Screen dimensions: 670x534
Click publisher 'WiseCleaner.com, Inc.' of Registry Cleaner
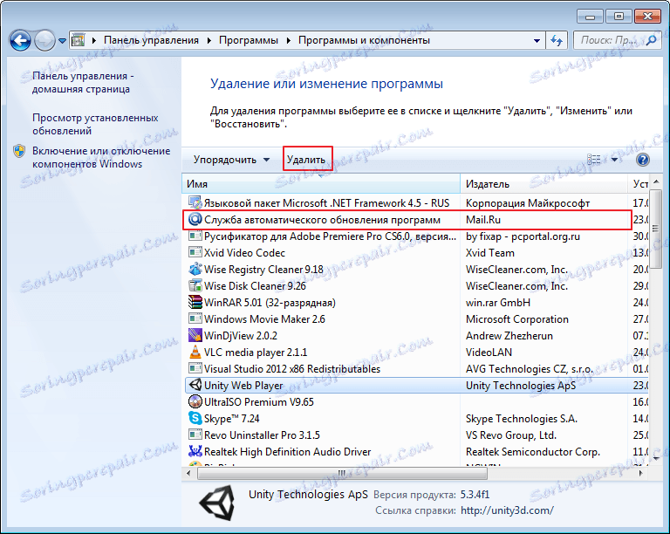pyautogui.click(x=516, y=269)
